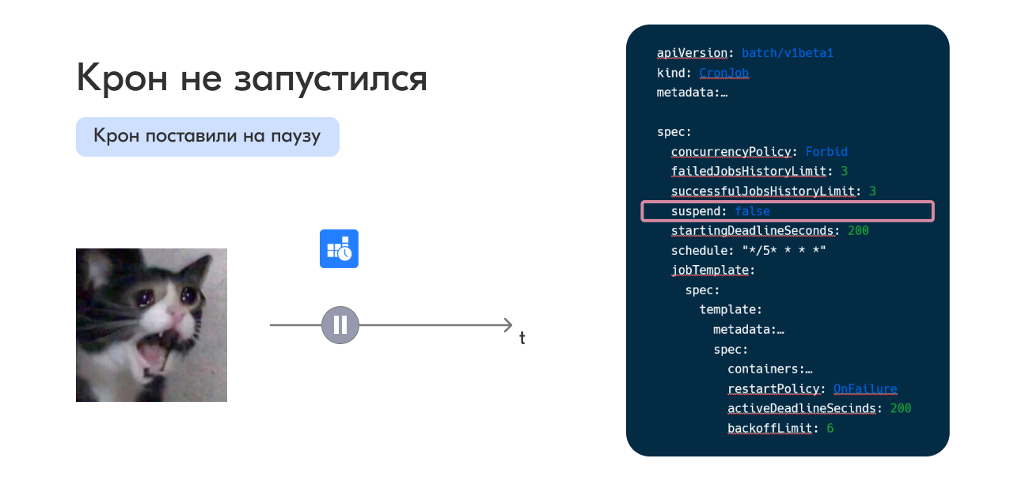Image resolution: width=1029 pixels, height=481 pixels.
Task: Click the schedule '*/5* * * *' line
Action: coord(749,251)
